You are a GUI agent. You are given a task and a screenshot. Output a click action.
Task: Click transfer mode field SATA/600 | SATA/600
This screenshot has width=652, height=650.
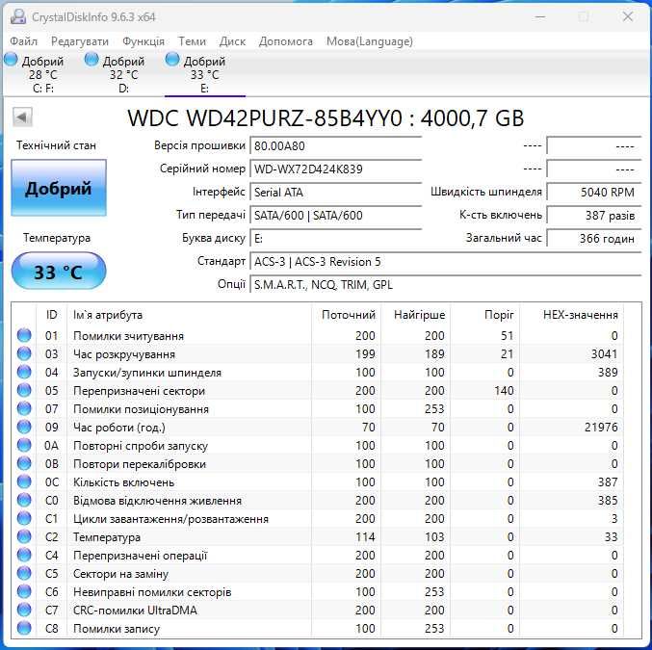[x=335, y=215]
